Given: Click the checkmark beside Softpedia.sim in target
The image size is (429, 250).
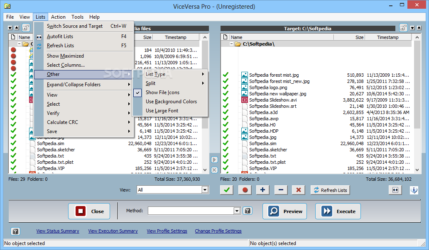Looking at the screenshot, I should coord(226,143).
